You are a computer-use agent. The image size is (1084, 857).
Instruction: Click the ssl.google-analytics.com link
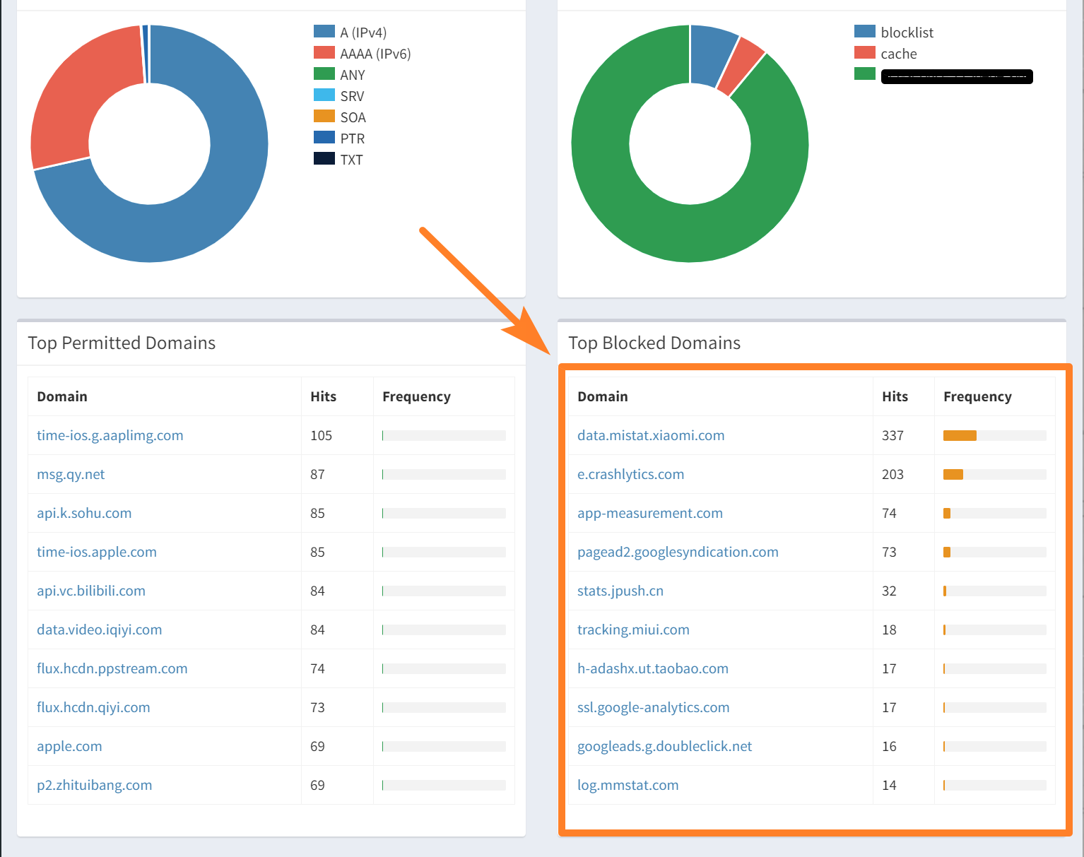(654, 707)
